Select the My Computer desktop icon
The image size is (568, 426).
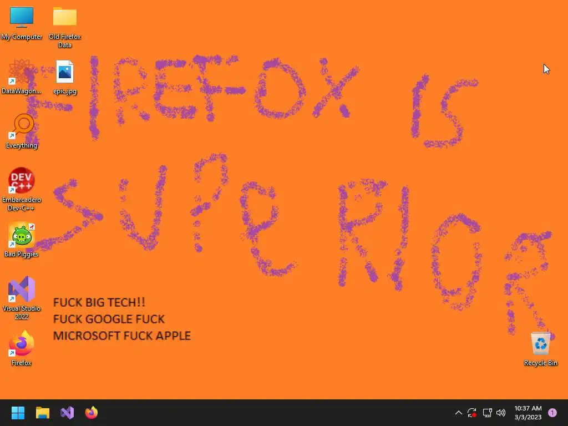[x=22, y=23]
